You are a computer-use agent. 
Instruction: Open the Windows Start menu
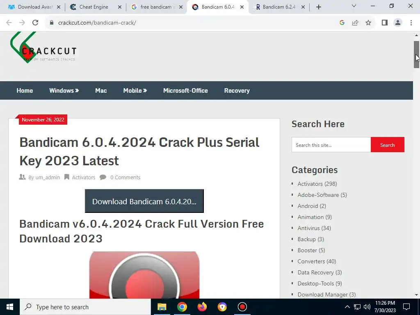10,307
